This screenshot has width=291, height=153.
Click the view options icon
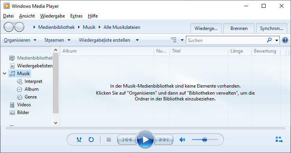coord(174,40)
